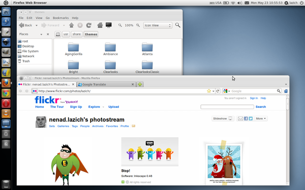Image resolution: width=305 pixels, height=190 pixels.
Task: Open the Galleries link
Action: pos(63,126)
